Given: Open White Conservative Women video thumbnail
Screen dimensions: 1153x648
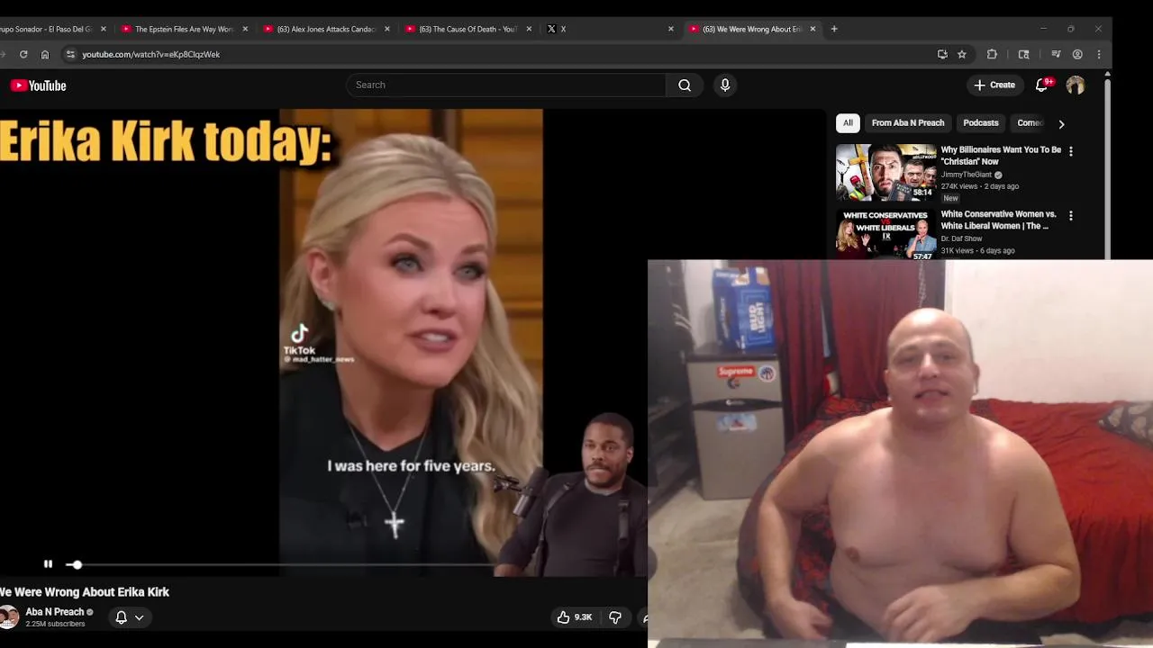Looking at the screenshot, I should point(886,235).
